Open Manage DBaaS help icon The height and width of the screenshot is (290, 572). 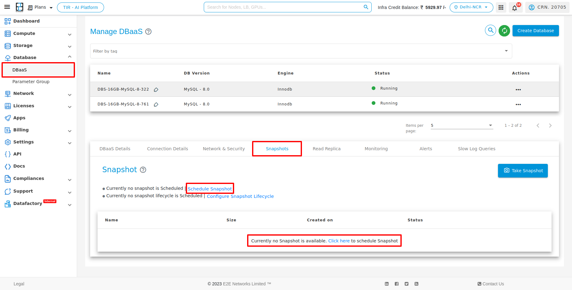(x=148, y=32)
